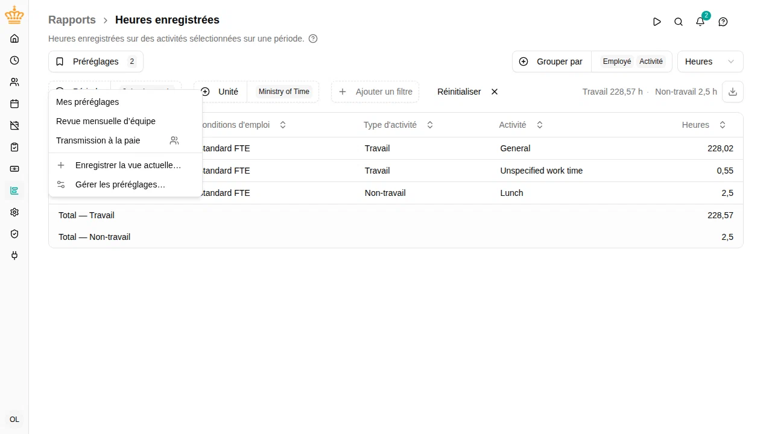The image size is (772, 434).
Task: Click the 228,02 hours value
Action: (x=720, y=148)
